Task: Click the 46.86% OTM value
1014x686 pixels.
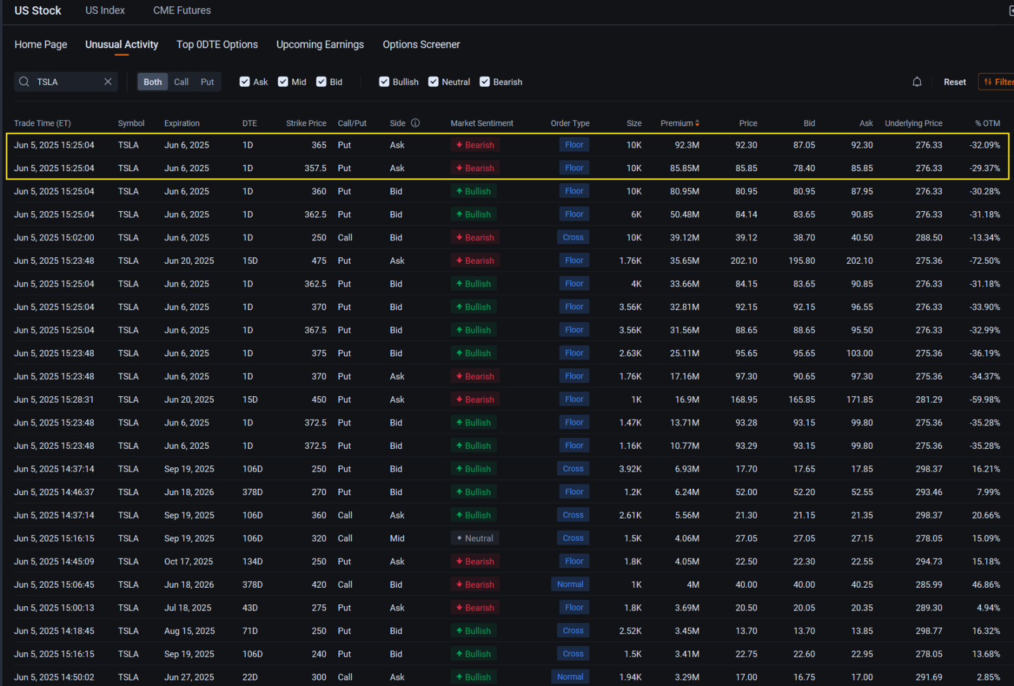Action: [986, 585]
